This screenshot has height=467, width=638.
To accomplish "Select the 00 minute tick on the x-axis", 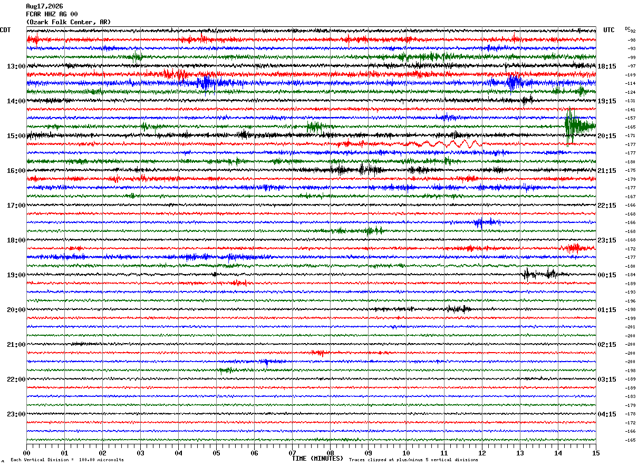I will point(26,453).
